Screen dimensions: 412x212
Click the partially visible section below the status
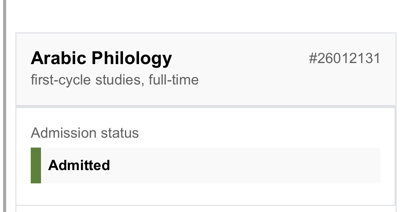pyautogui.click(x=206, y=209)
